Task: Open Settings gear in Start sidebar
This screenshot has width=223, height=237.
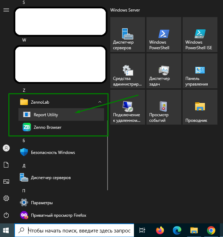Action: point(6,198)
